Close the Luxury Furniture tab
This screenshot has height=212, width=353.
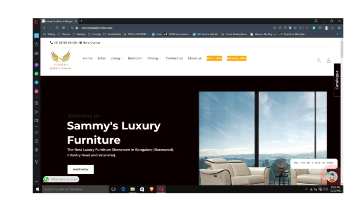click(x=76, y=21)
